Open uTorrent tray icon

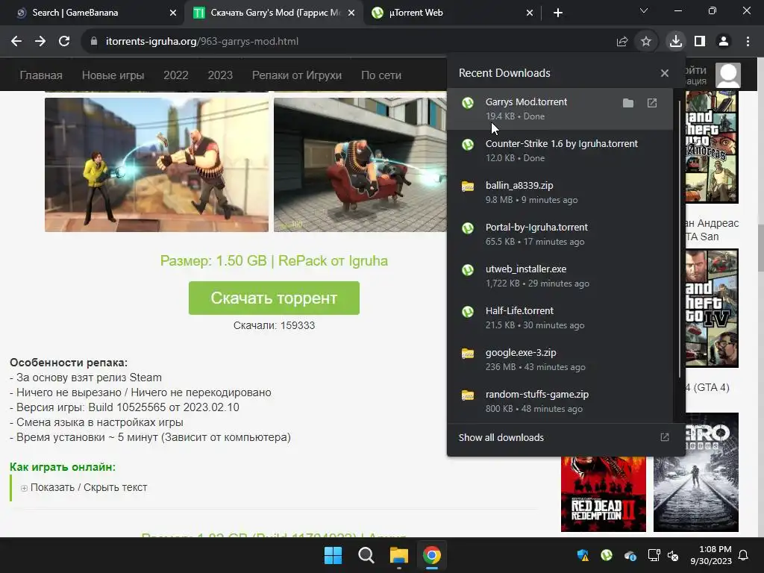606,555
